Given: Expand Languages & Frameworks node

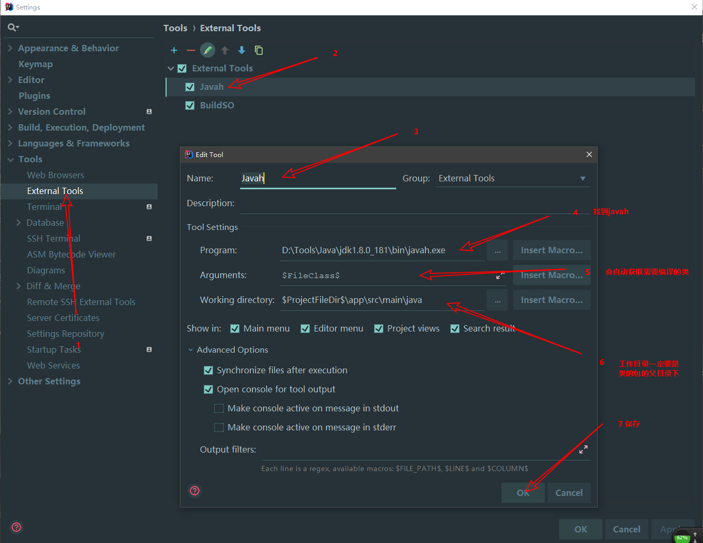Looking at the screenshot, I should coord(10,143).
